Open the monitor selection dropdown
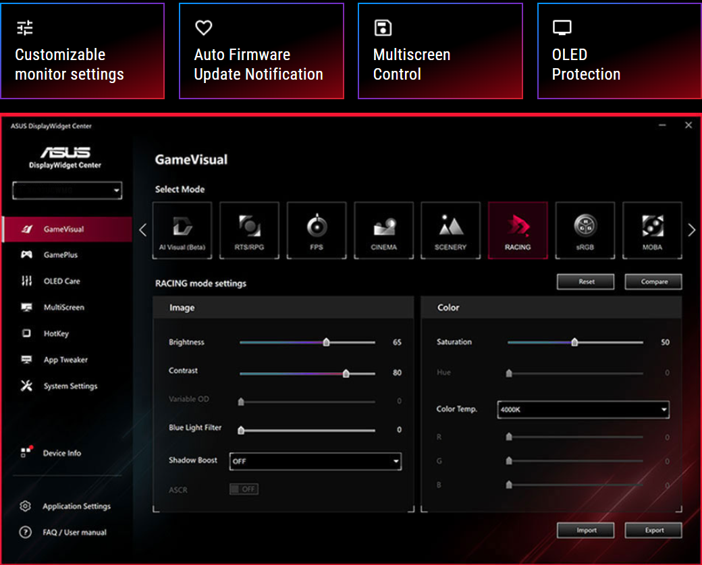Image resolution: width=702 pixels, height=565 pixels. [x=67, y=191]
